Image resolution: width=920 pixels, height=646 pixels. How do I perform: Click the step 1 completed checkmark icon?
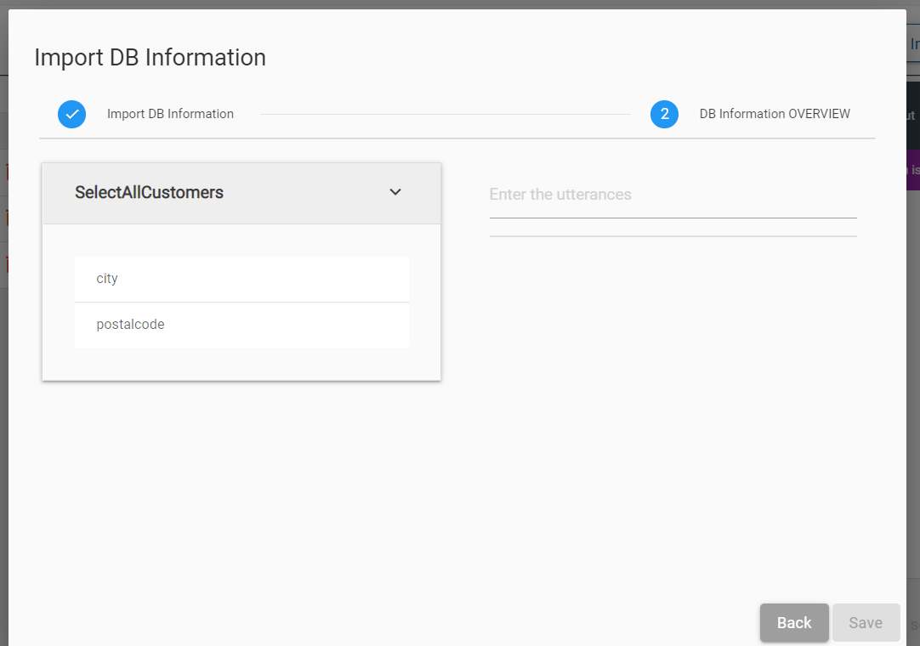[x=72, y=114]
